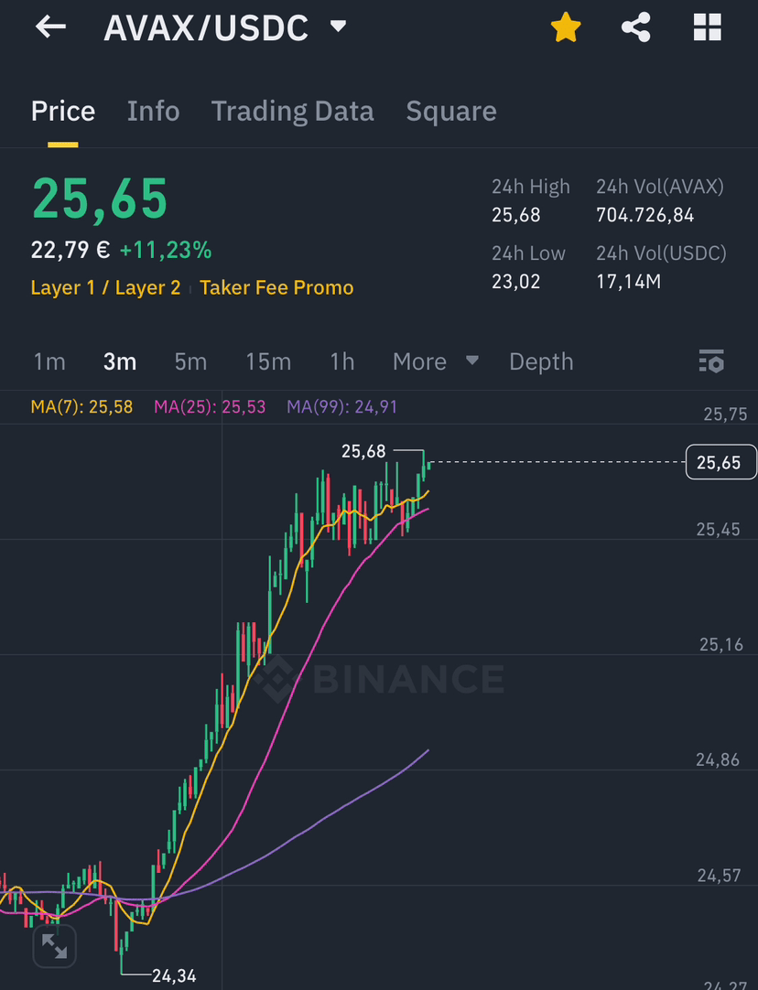Viewport: 758px width, 990px height.
Task: Open the Square tab
Action: coord(451,113)
